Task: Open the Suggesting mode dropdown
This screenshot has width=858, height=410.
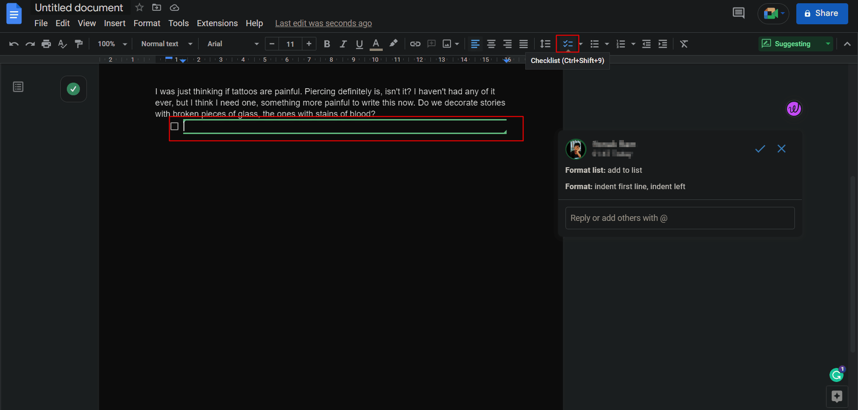Action: pyautogui.click(x=796, y=44)
